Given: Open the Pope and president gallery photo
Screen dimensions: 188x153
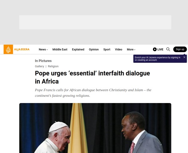Looking at the screenshot, I should tap(95, 128).
